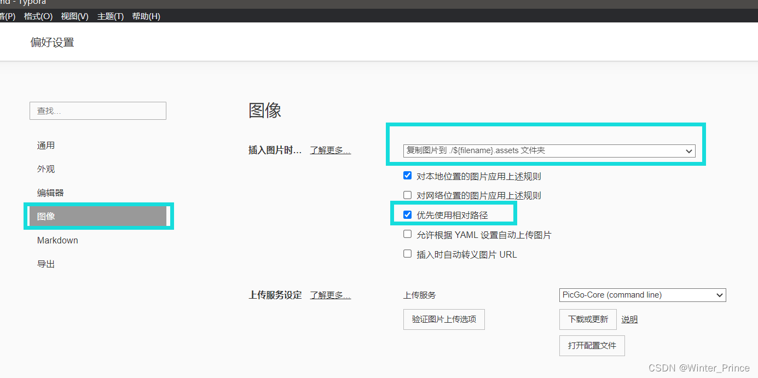Screen dimensions: 758x378
Task: Open the upload service dropdown showing PicGo-Core
Action: click(x=641, y=295)
